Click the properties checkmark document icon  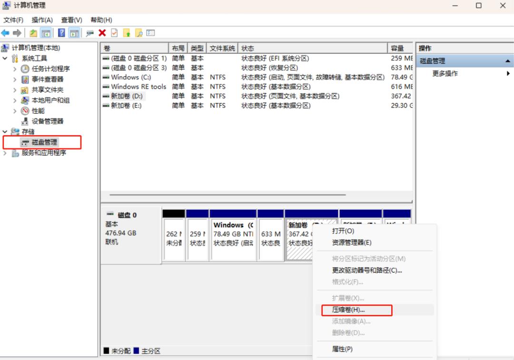(x=114, y=33)
